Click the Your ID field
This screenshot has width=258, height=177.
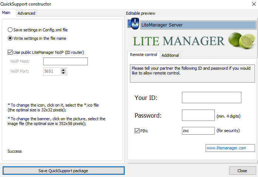211,98
